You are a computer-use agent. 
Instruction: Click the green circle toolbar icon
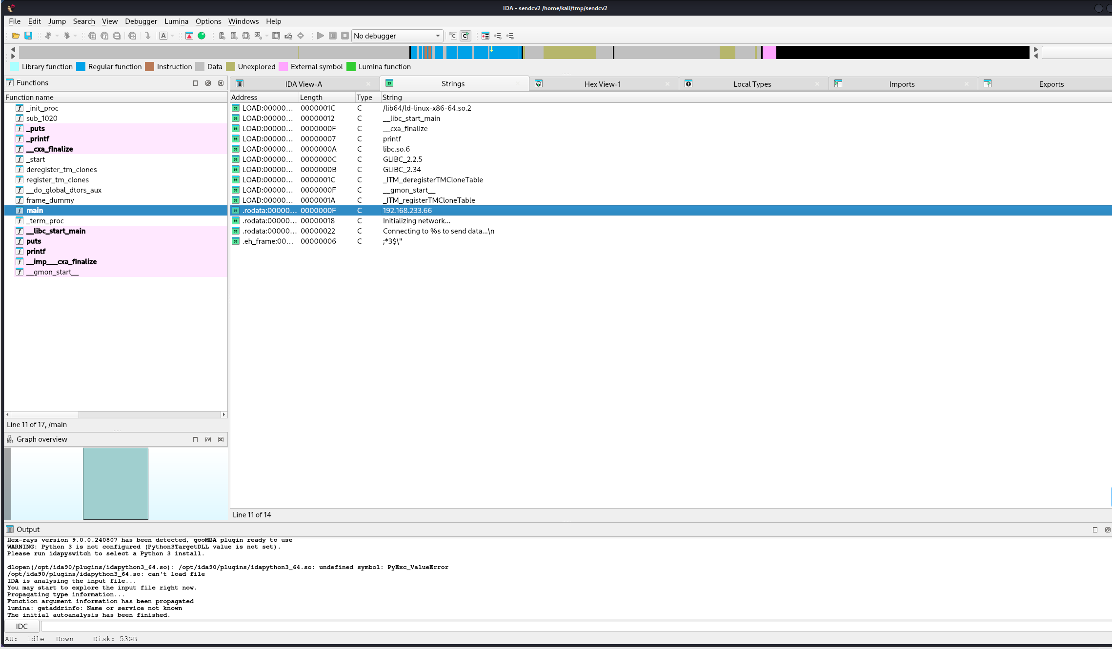coord(202,36)
